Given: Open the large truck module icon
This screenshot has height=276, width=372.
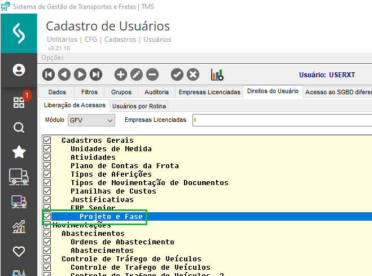Looking at the screenshot, I should point(19,177).
